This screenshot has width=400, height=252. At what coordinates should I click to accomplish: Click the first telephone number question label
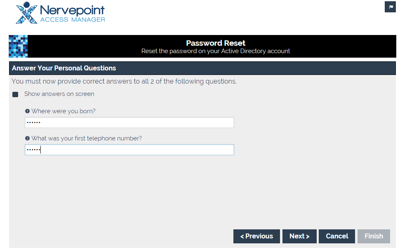click(x=86, y=138)
